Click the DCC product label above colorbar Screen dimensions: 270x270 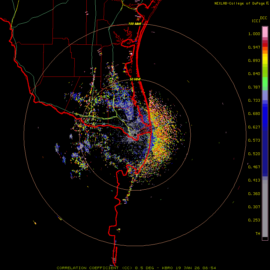263,18
